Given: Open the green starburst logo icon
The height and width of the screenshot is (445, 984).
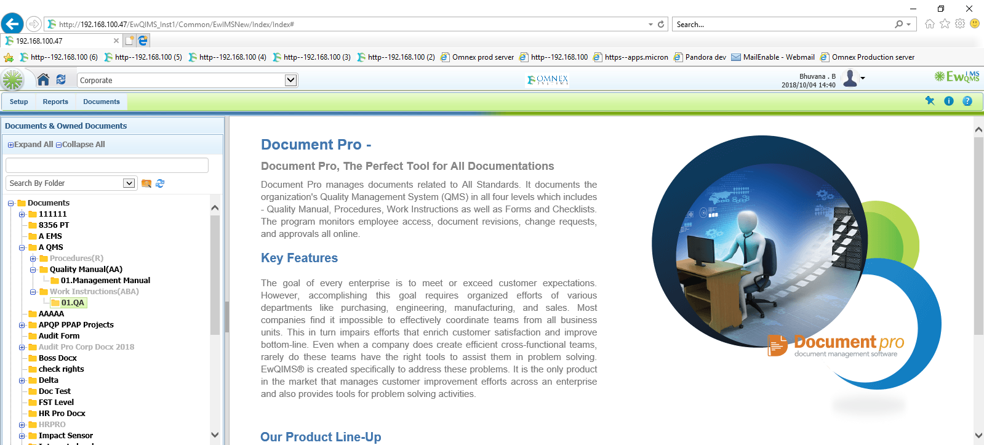Looking at the screenshot, I should tap(12, 79).
